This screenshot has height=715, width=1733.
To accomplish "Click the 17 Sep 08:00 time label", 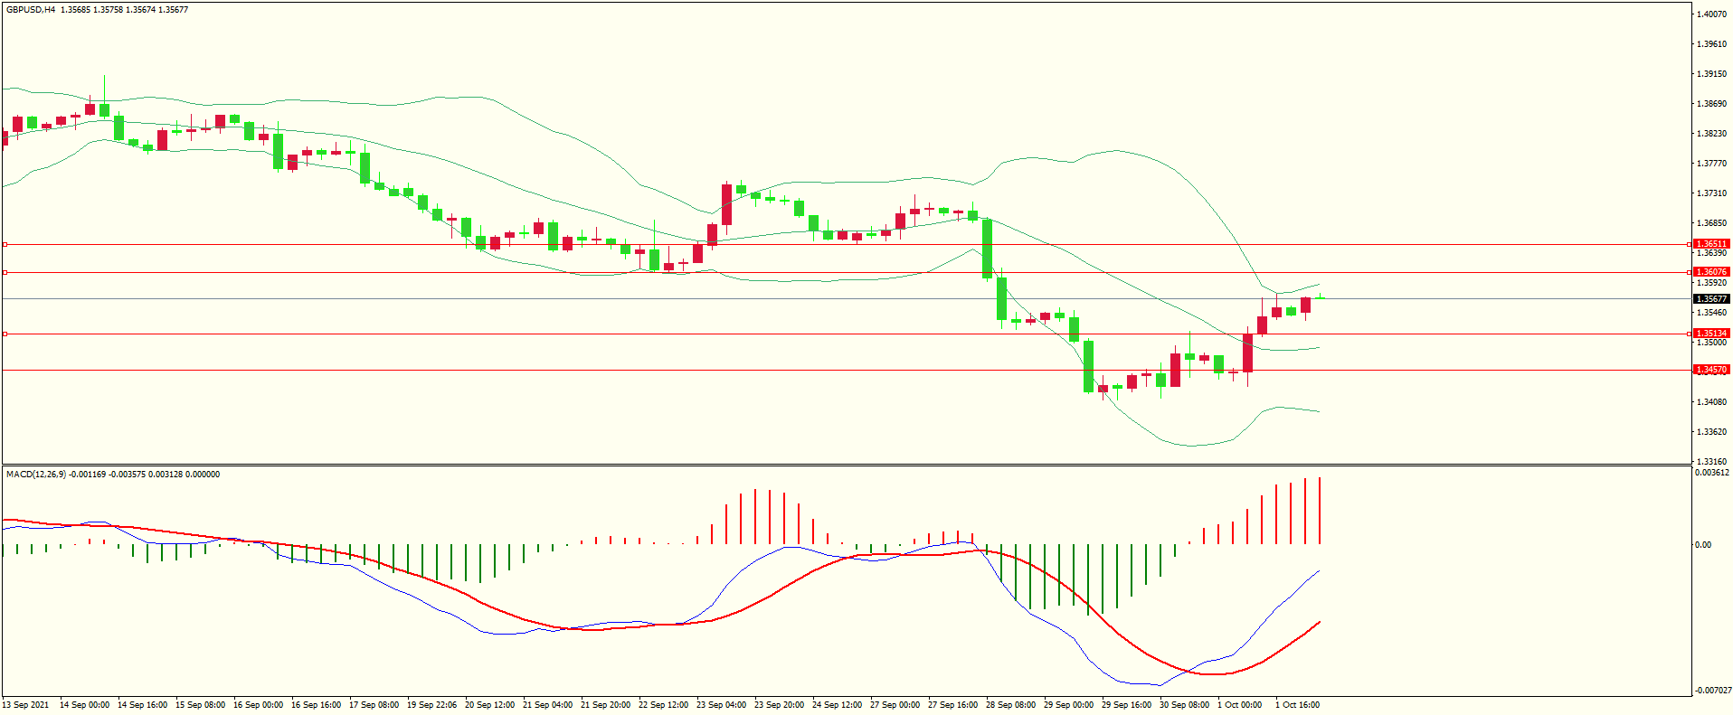I will (374, 705).
